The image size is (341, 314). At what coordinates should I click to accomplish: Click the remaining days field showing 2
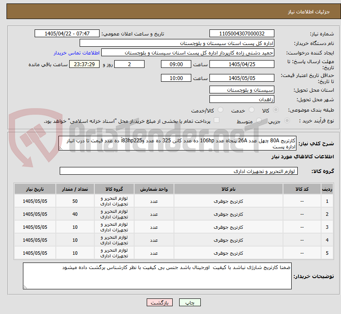point(129,64)
